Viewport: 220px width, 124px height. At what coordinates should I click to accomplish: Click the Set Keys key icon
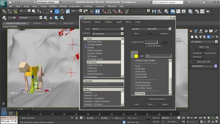pos(147,120)
